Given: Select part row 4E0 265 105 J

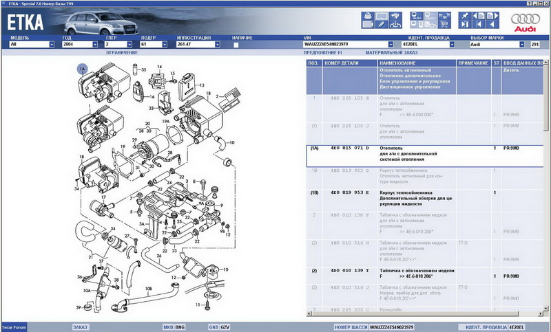Looking at the screenshot, I should tap(425, 133).
